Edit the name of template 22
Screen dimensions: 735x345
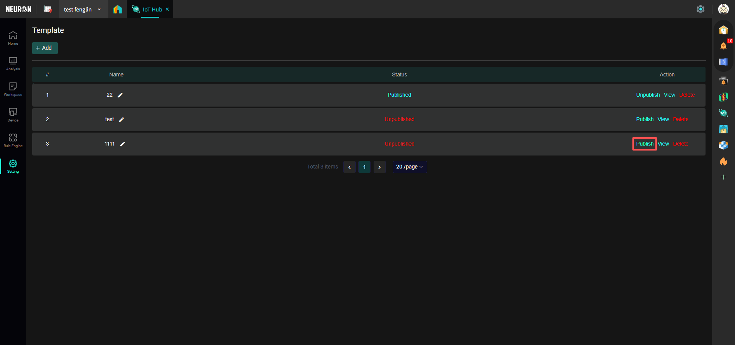pyautogui.click(x=120, y=95)
